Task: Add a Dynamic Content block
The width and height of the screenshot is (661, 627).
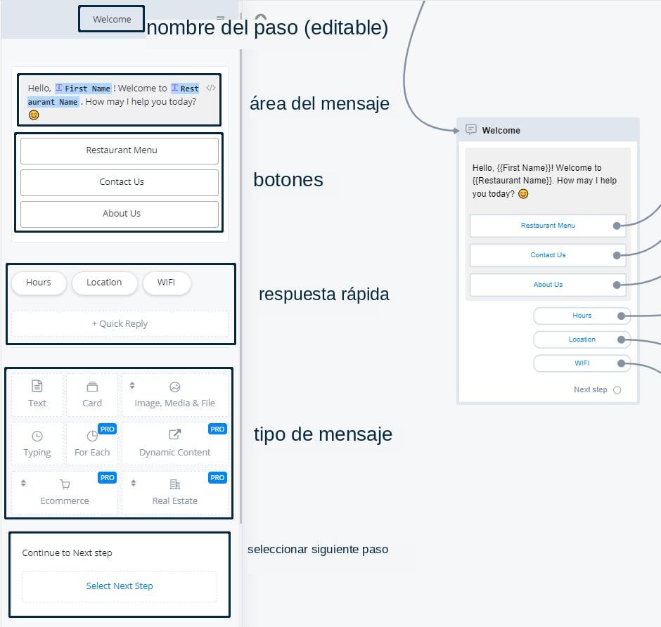Action: [x=175, y=444]
